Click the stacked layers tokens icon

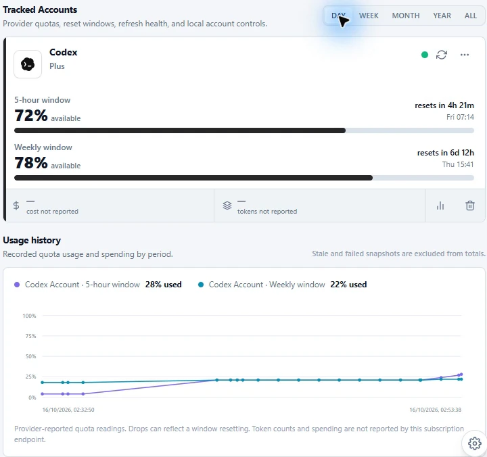(227, 206)
